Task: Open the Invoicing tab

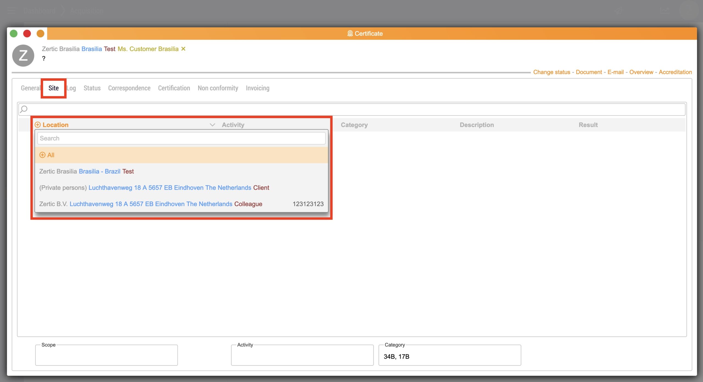Action: point(257,88)
